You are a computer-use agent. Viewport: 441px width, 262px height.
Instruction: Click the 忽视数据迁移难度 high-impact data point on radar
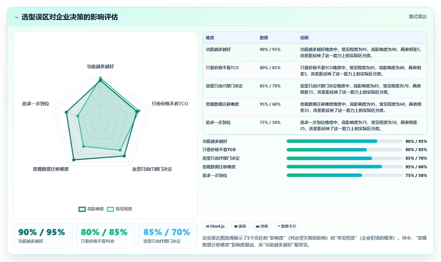pos(74,160)
